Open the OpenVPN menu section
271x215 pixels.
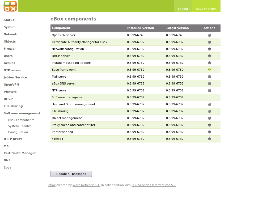(x=11, y=85)
